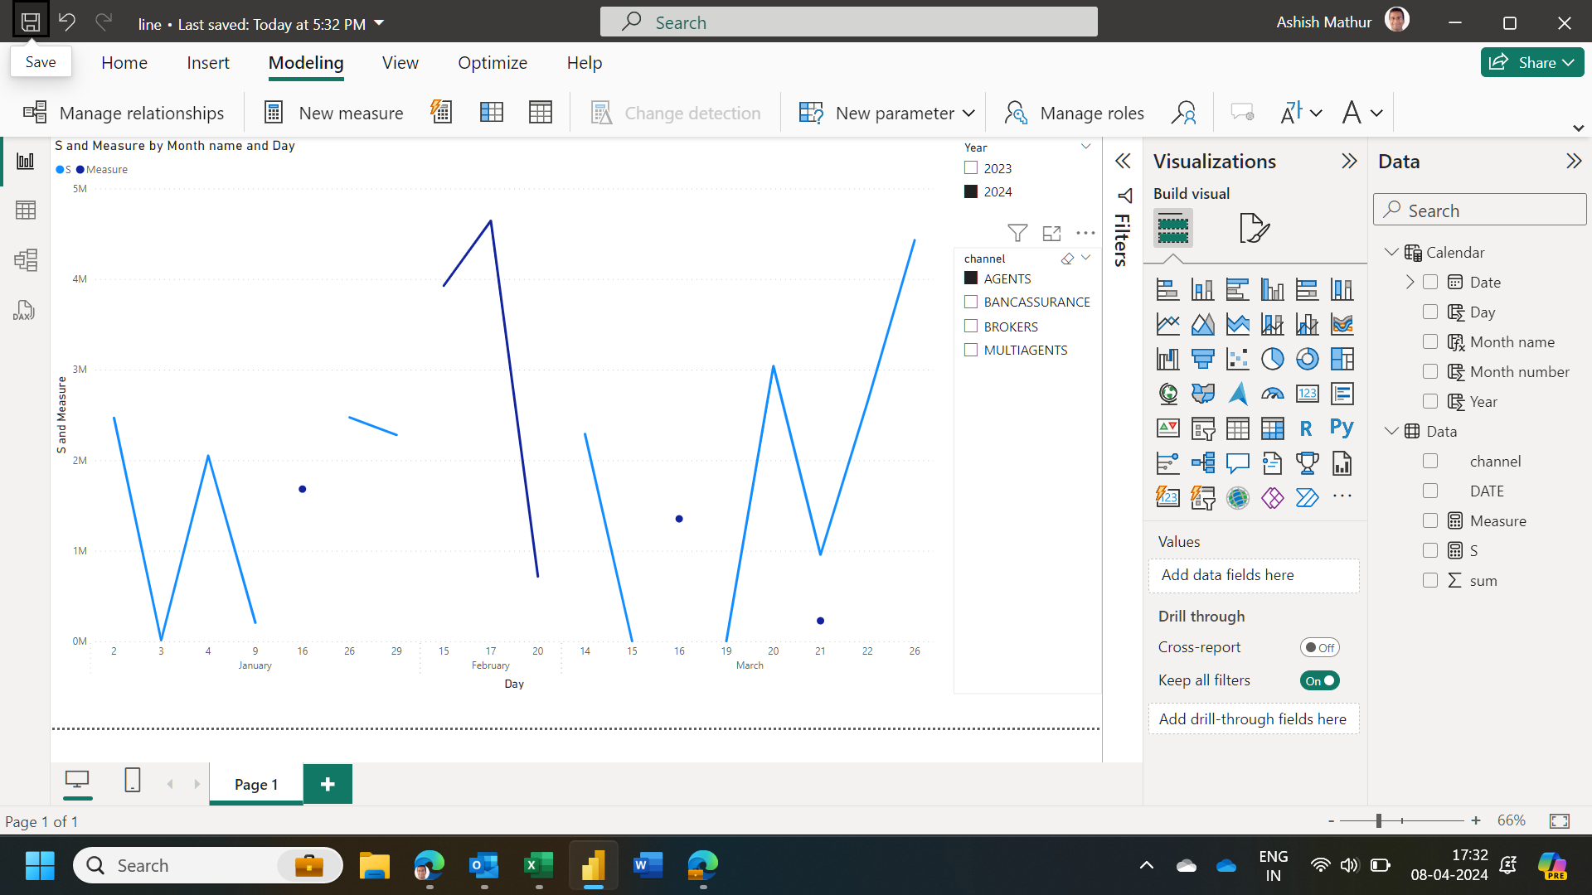Collapse the Data pane
The image size is (1592, 895).
click(x=1574, y=161)
